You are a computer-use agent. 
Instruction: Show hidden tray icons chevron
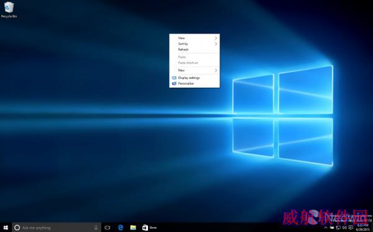click(x=326, y=228)
